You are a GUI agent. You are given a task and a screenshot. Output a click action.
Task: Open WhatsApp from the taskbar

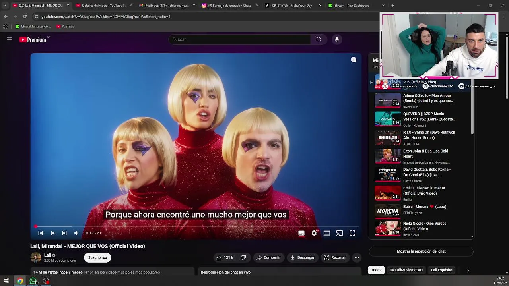click(x=33, y=281)
